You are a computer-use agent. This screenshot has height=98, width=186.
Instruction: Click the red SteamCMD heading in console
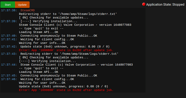(27, 10)
